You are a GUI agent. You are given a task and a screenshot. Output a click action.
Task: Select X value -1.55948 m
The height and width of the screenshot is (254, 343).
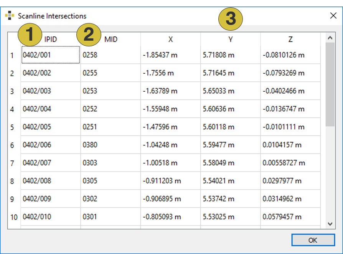point(170,109)
